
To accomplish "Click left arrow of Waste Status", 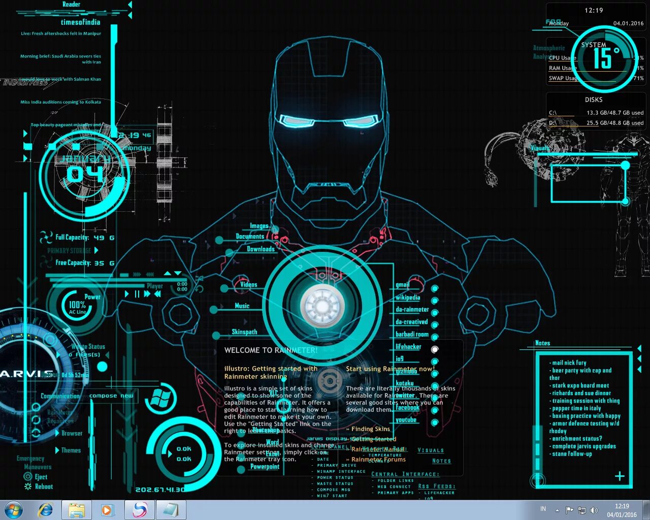I will tap(58, 354).
